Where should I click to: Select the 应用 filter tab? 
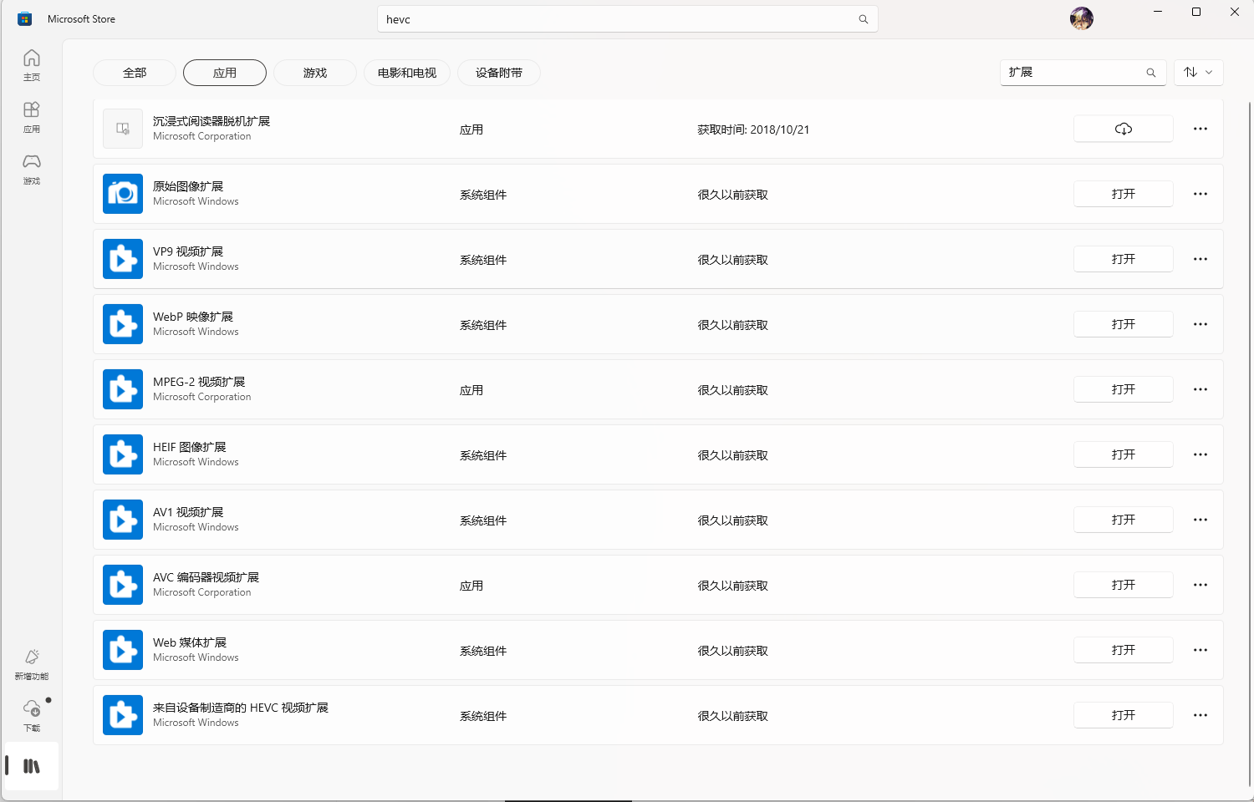click(x=225, y=73)
